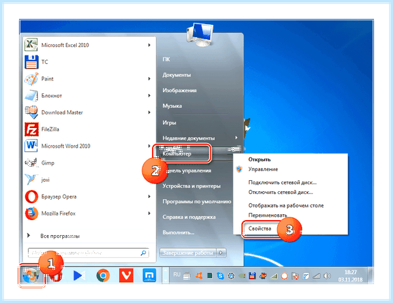Click the Avast orange tray icon

(x=199, y=276)
